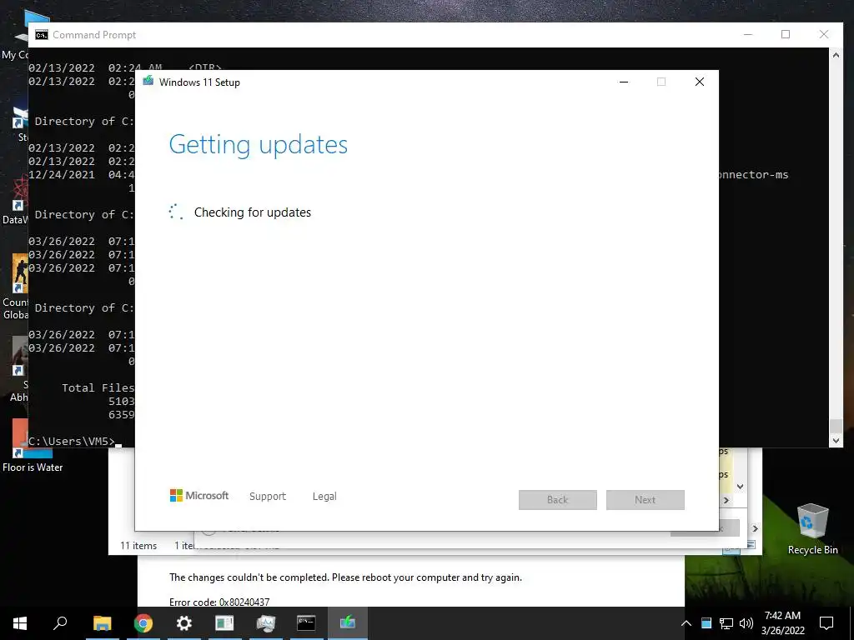The width and height of the screenshot is (854, 640).
Task: Select the Floor is Water desktop shortcut
Action: tap(33, 447)
